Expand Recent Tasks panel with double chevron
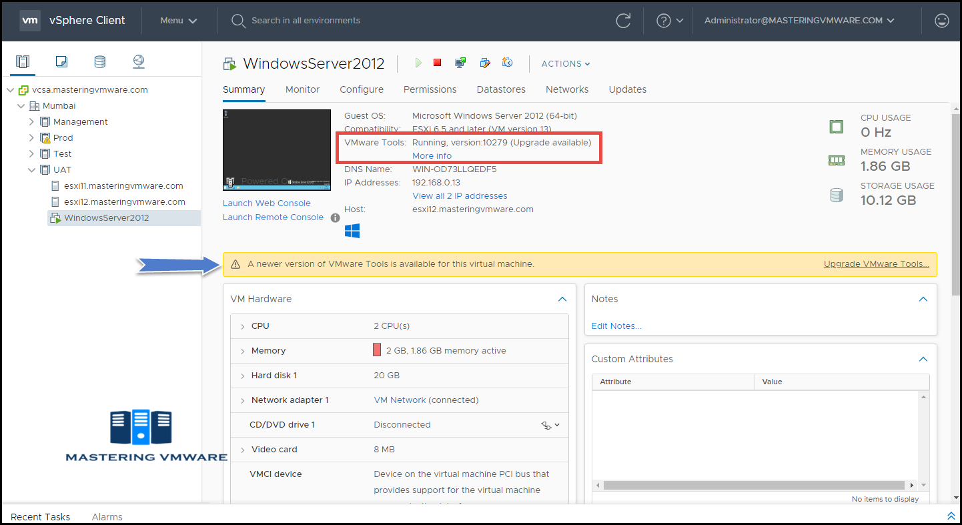 [x=951, y=516]
